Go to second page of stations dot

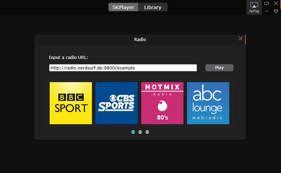140,132
